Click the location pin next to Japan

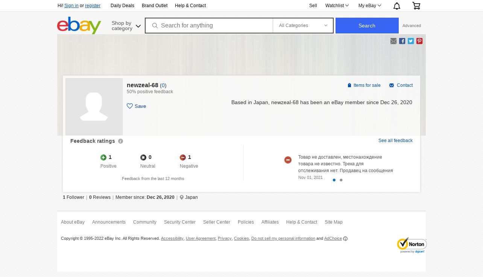[x=182, y=198]
